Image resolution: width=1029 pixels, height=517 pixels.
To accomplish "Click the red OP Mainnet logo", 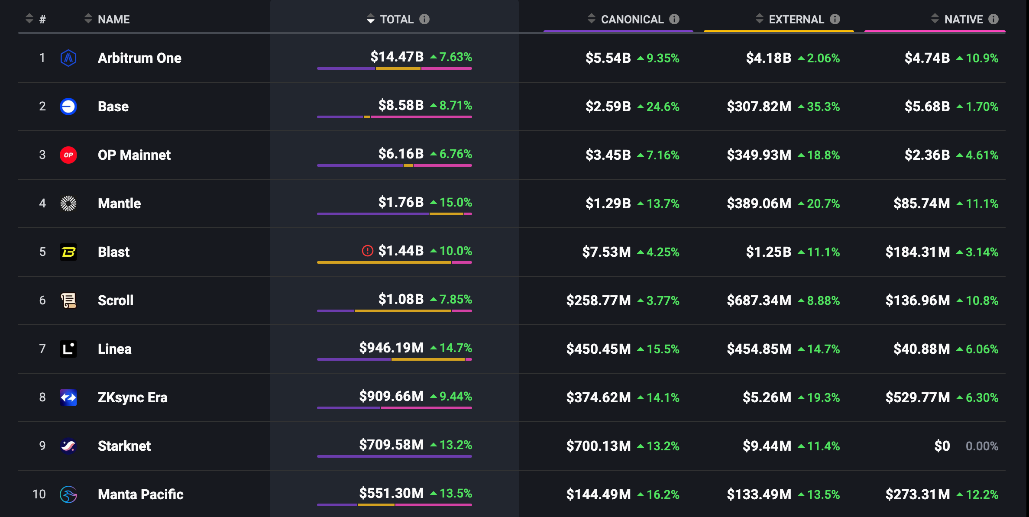I will tap(68, 155).
